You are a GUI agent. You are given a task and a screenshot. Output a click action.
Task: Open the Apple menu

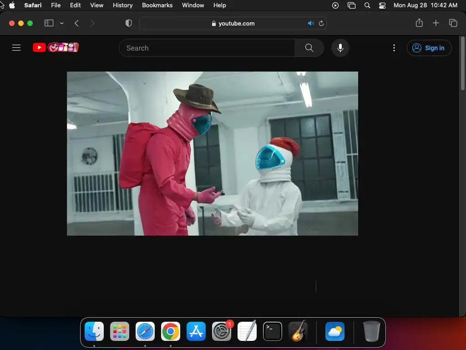pos(12,5)
